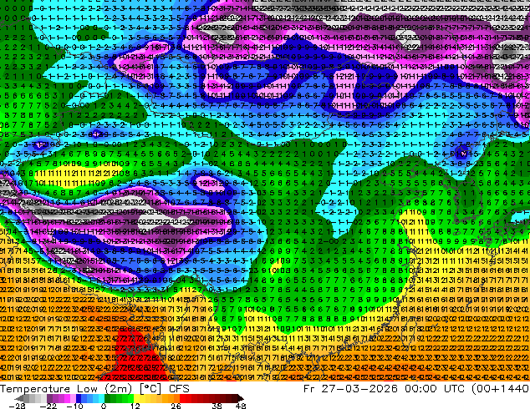Click the '0' legend label
530x409 pixels.
(x=104, y=406)
